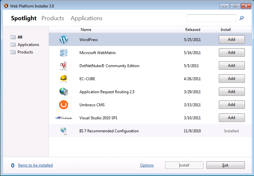
Task: Minimize the Web Platform Installer window
Action: tap(224, 6)
